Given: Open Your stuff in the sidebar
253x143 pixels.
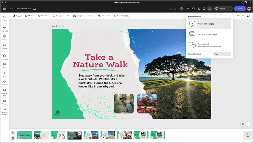Looking at the screenshot, I should click(x=4, y=29).
